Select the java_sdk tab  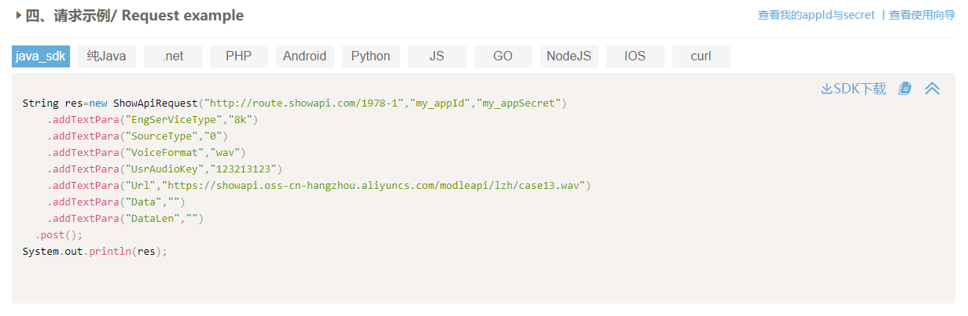pyautogui.click(x=41, y=56)
